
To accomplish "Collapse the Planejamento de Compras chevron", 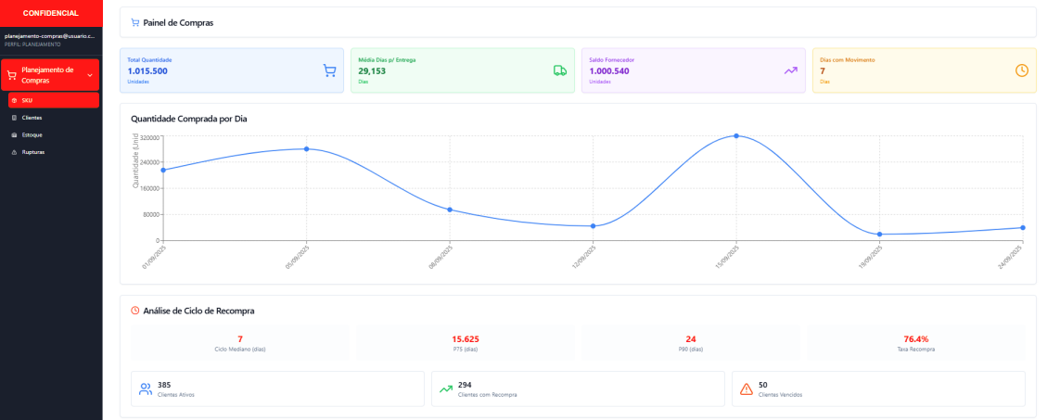I will pos(90,75).
